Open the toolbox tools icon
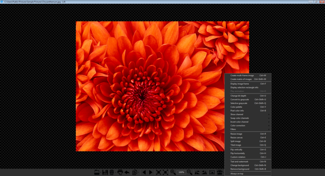Viewport: 325px width, 176px height. (x=220, y=172)
